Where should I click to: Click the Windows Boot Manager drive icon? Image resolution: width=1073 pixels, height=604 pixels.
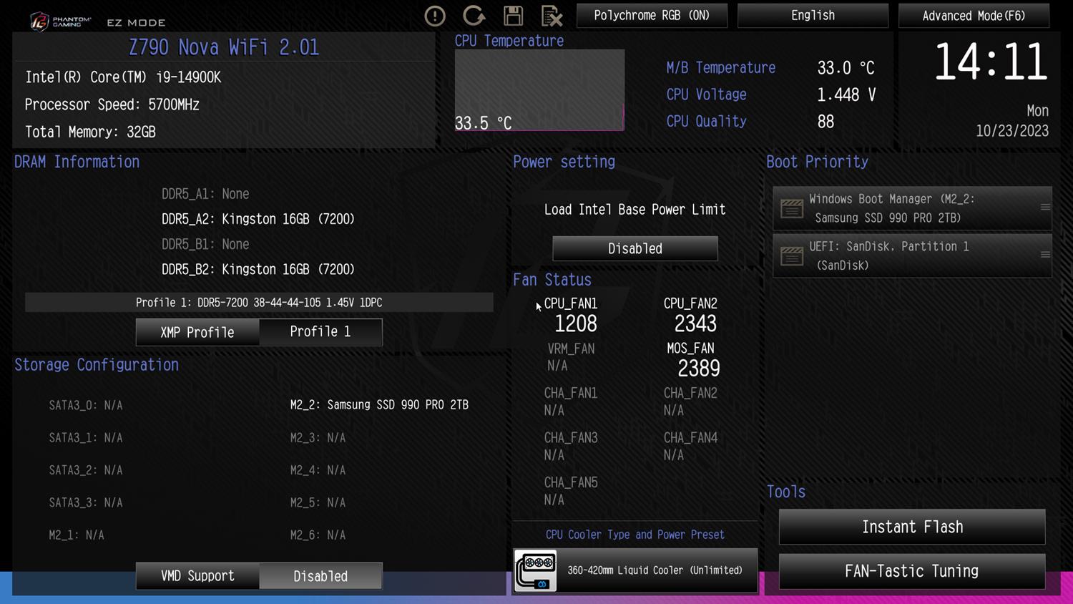pos(792,208)
